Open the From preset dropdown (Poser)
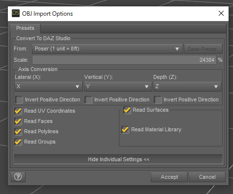This screenshot has height=194, width=233. [x=108, y=49]
